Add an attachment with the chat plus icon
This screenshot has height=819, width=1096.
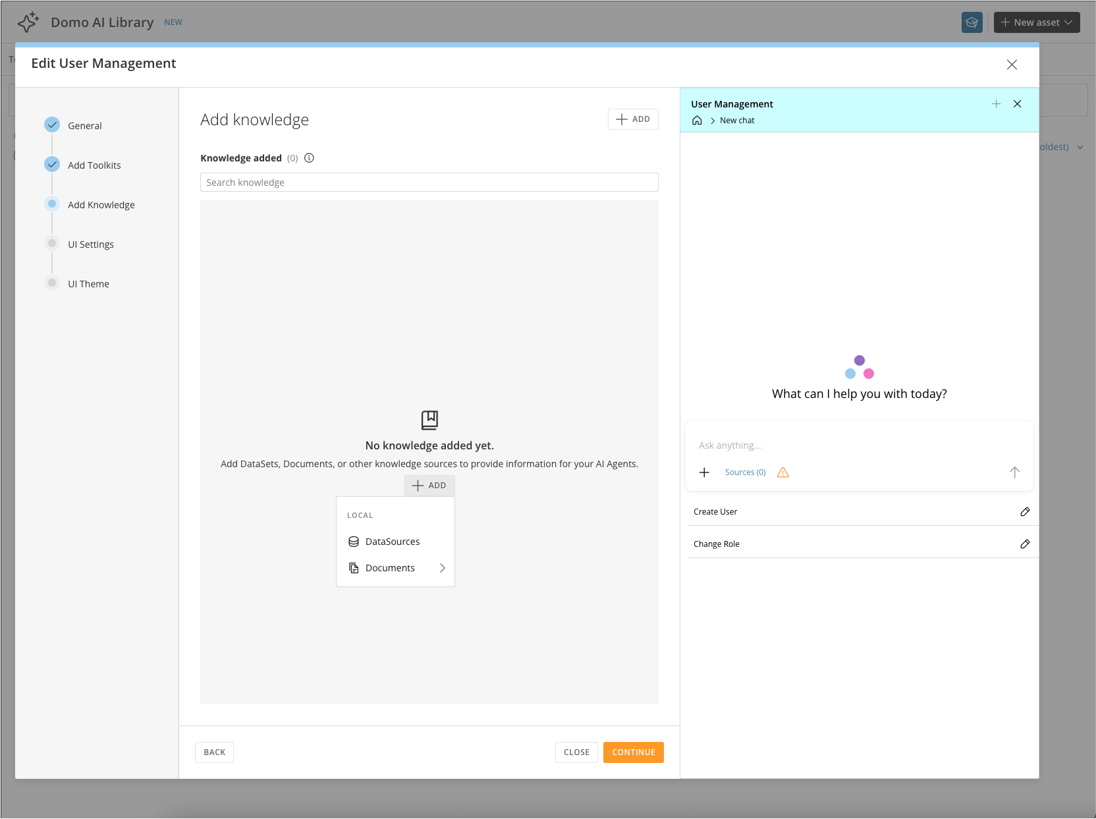[x=704, y=472]
